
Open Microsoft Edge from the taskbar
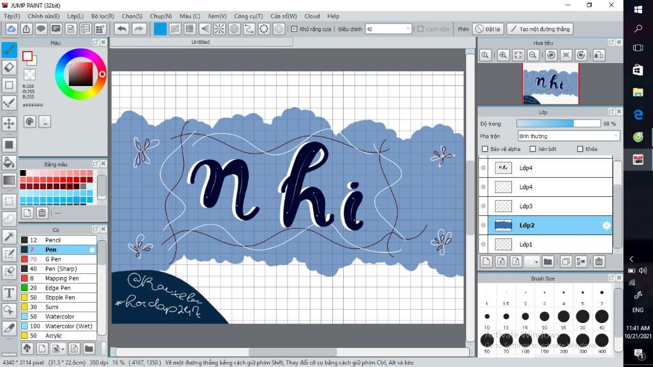[x=638, y=115]
